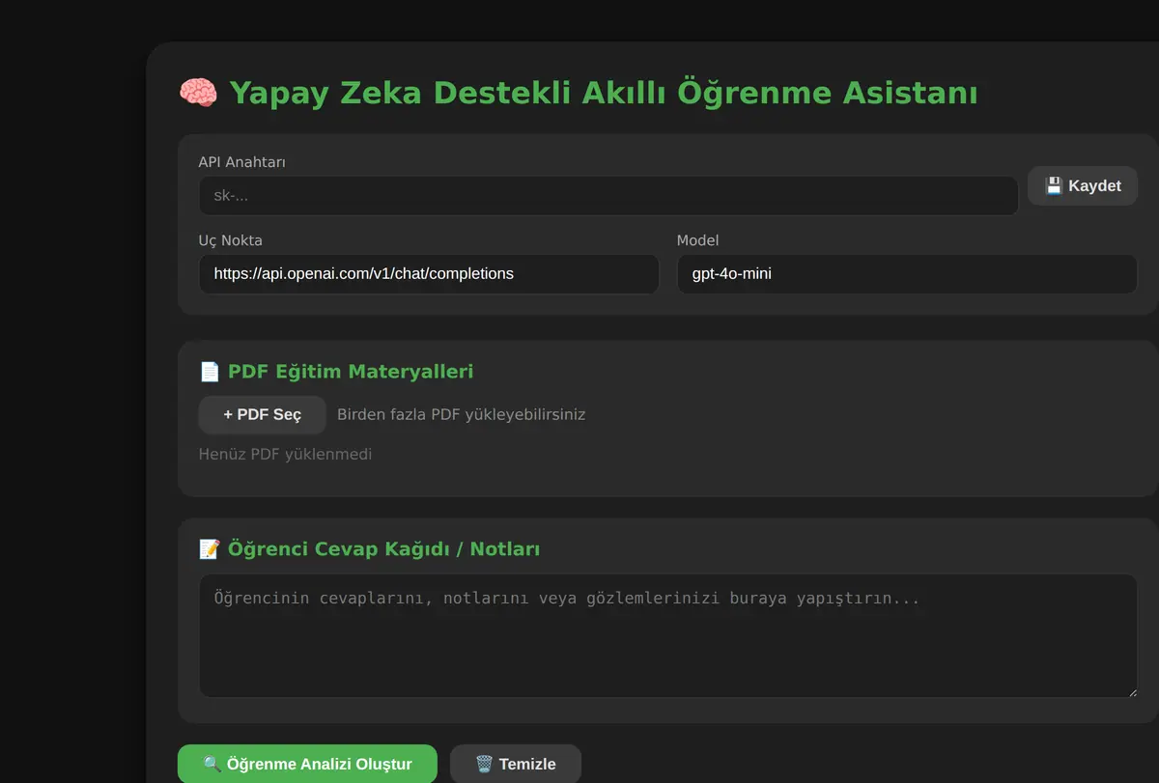Image resolution: width=1159 pixels, height=783 pixels.
Task: Choose a file with + PDF Seç
Action: click(x=262, y=414)
